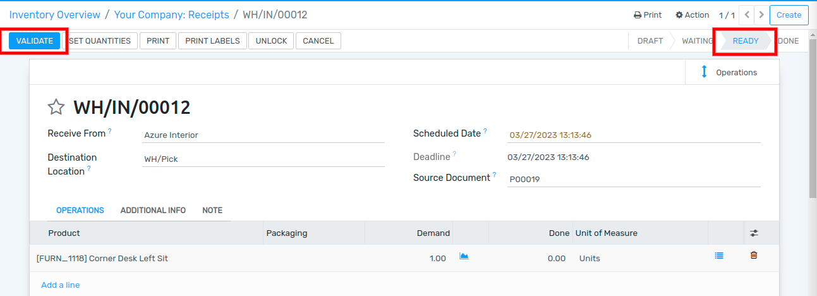Click the Print Labels button
The height and width of the screenshot is (296, 817).
[213, 40]
